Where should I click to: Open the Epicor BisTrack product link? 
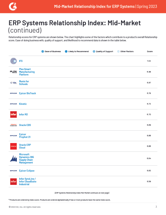pyautogui.click(x=27, y=93)
